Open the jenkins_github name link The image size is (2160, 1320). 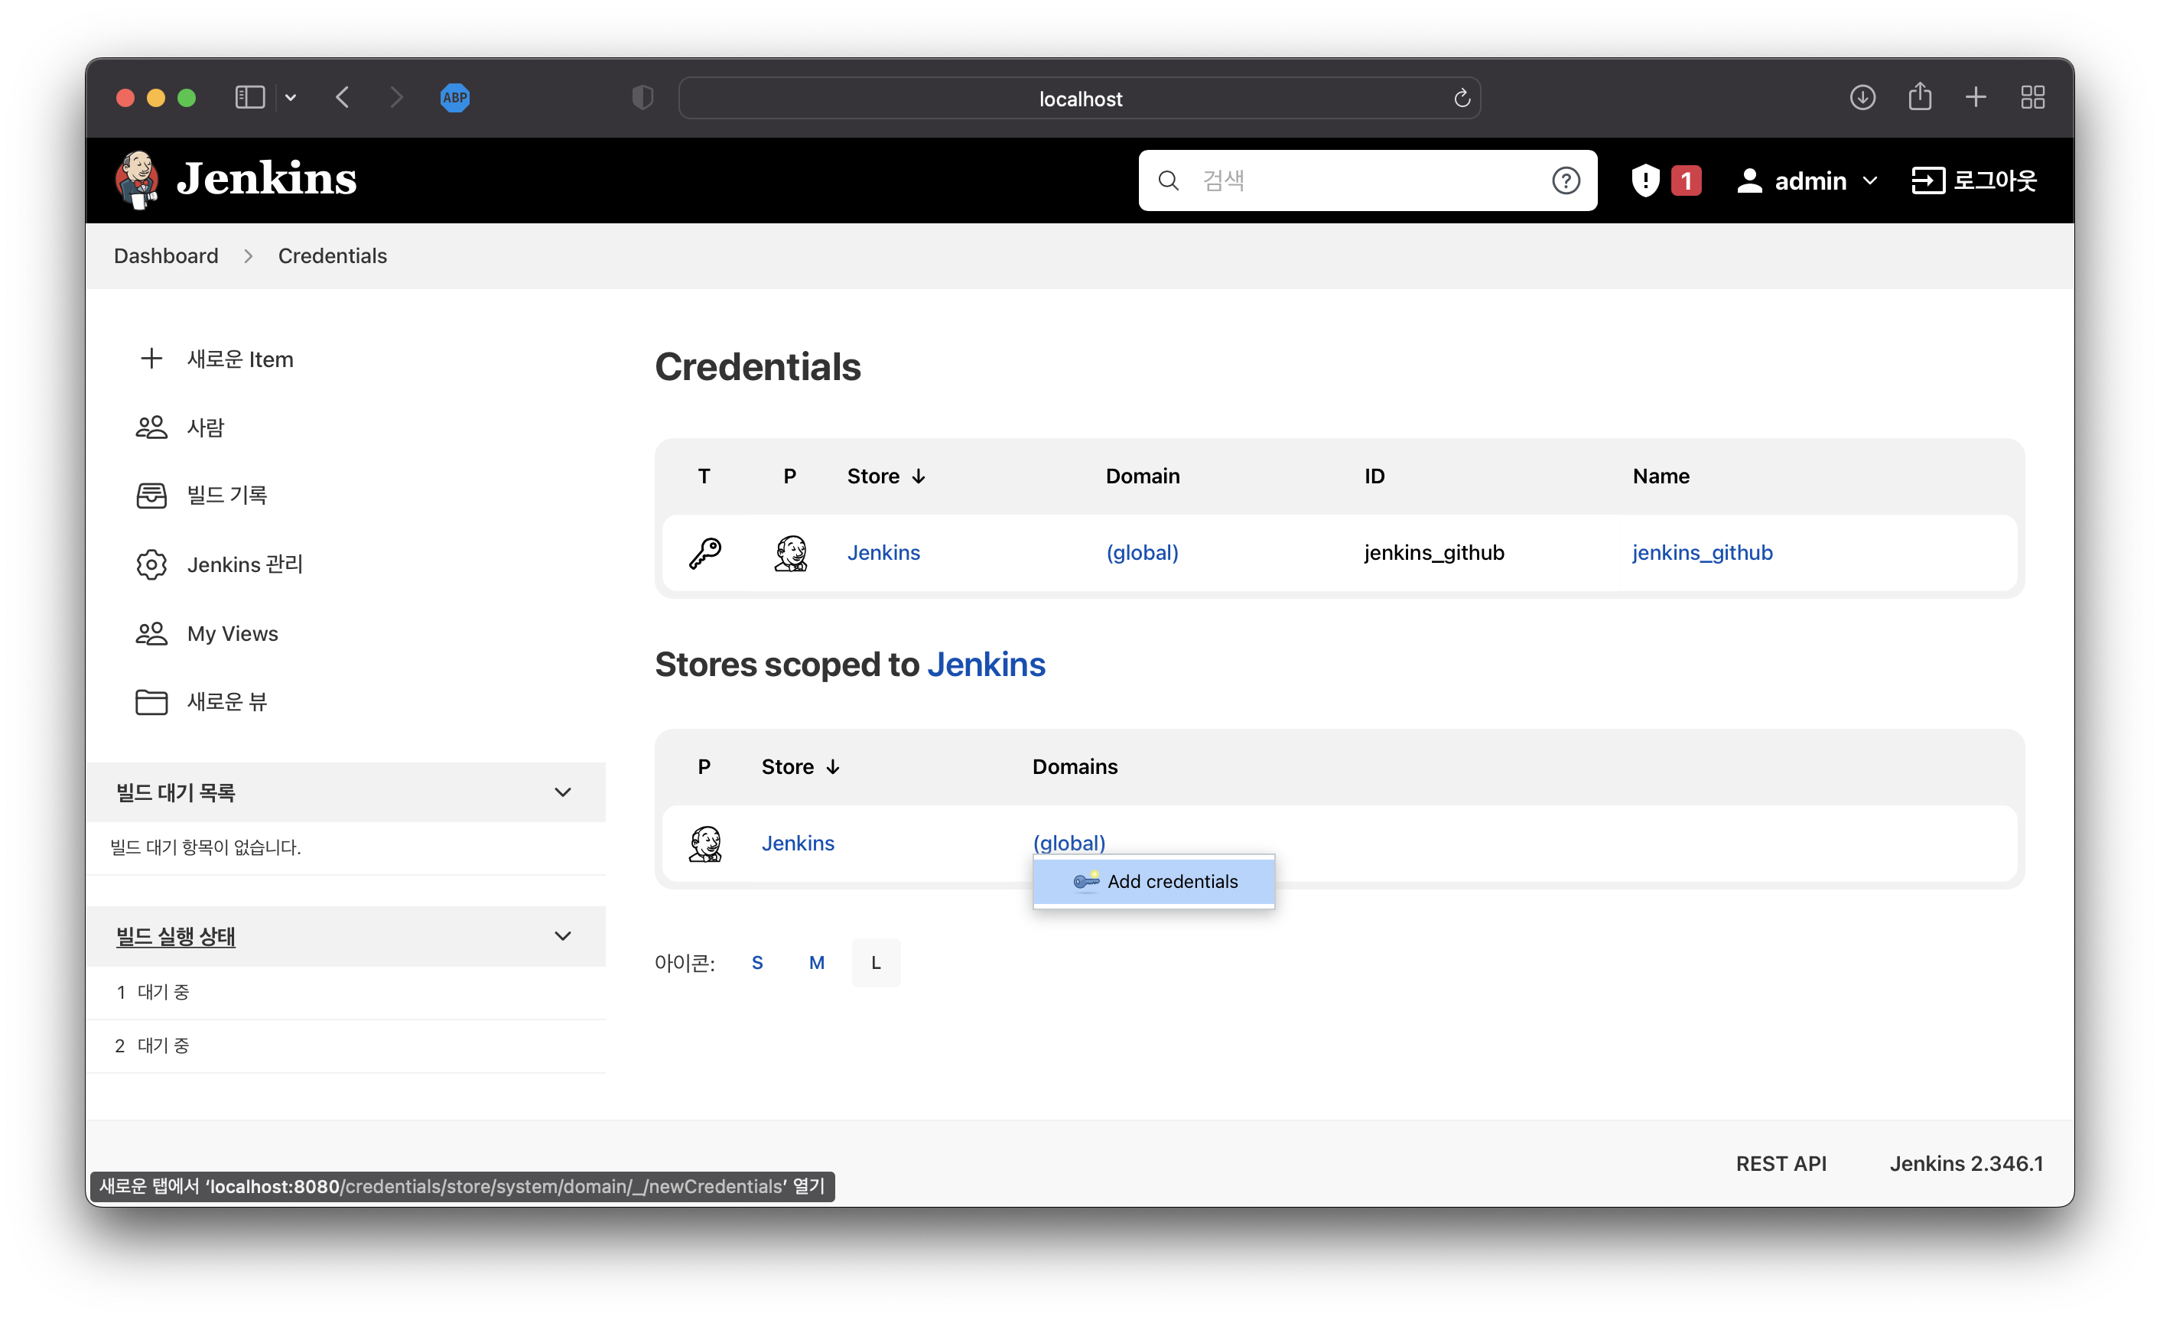1702,553
